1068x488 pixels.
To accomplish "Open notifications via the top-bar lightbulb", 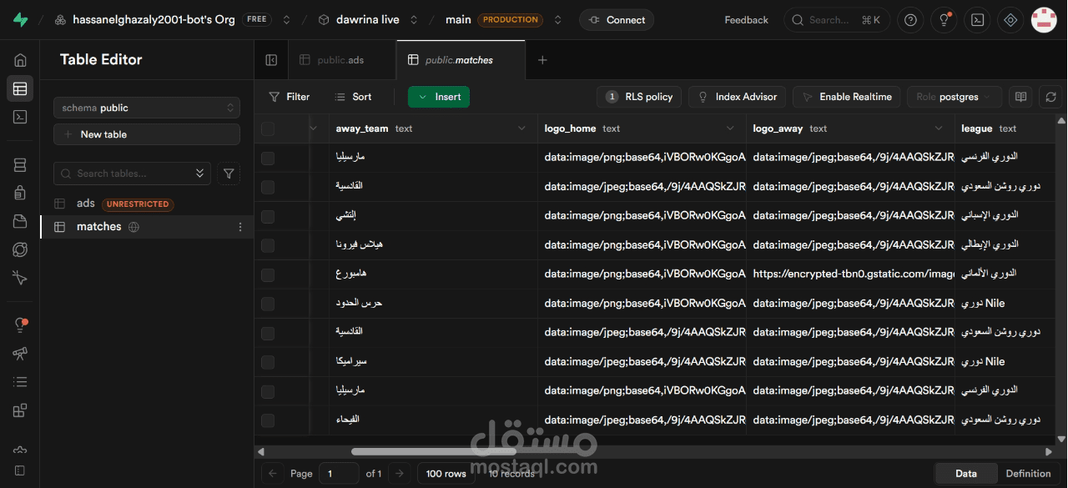I will coord(944,19).
